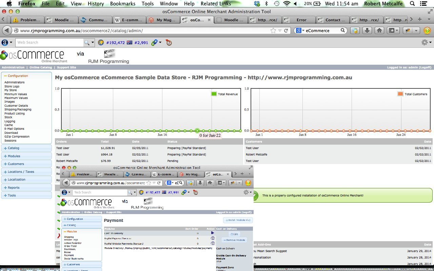
Task: Click the Bluetooth icon in the menu bar
Action: [x=267, y=4]
